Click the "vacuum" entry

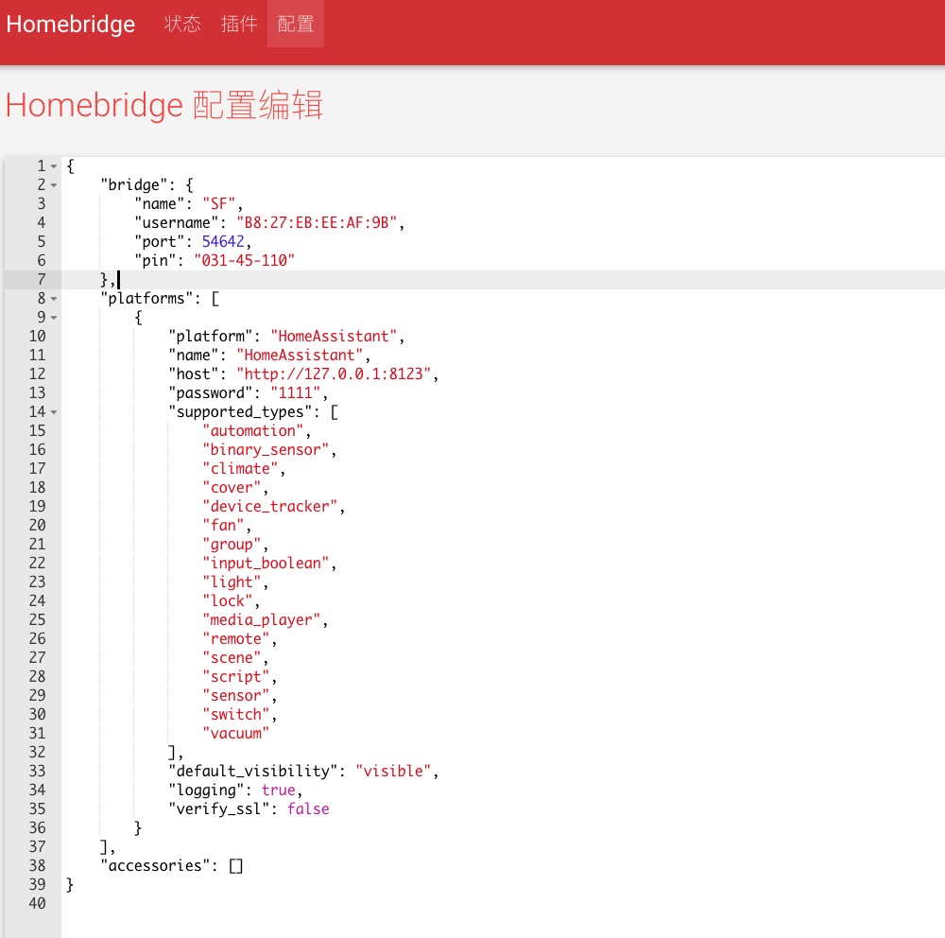[235, 734]
